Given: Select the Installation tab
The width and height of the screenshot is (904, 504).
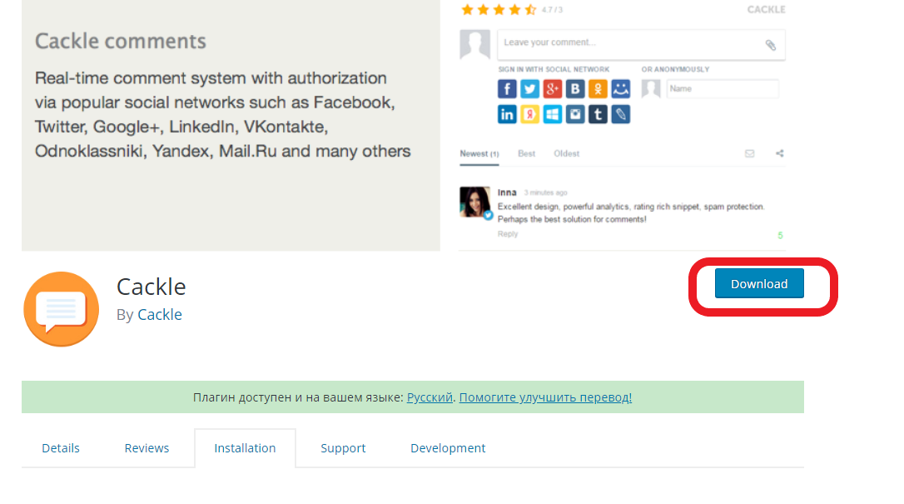Looking at the screenshot, I should [x=245, y=448].
